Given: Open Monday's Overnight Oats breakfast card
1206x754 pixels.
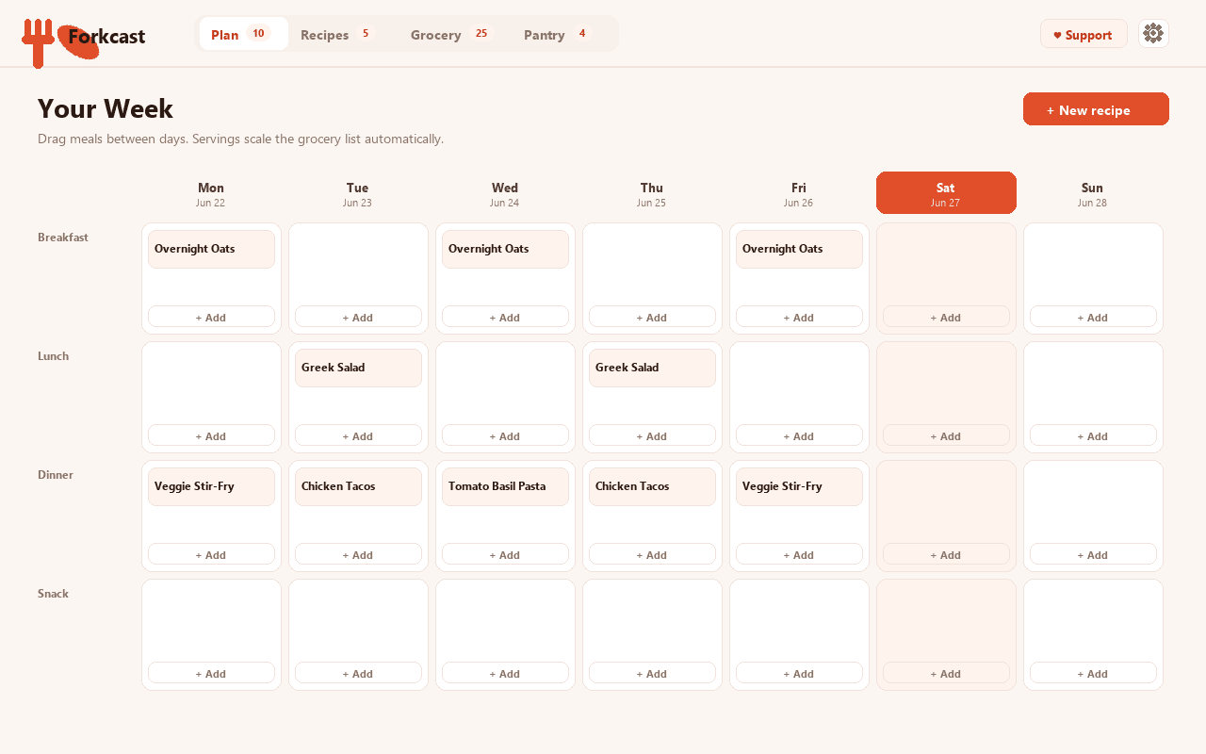Looking at the screenshot, I should click(211, 249).
